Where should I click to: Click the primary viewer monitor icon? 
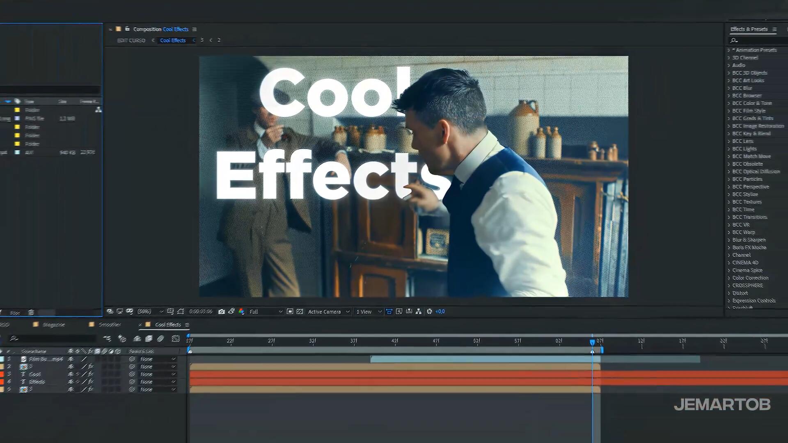tap(119, 312)
